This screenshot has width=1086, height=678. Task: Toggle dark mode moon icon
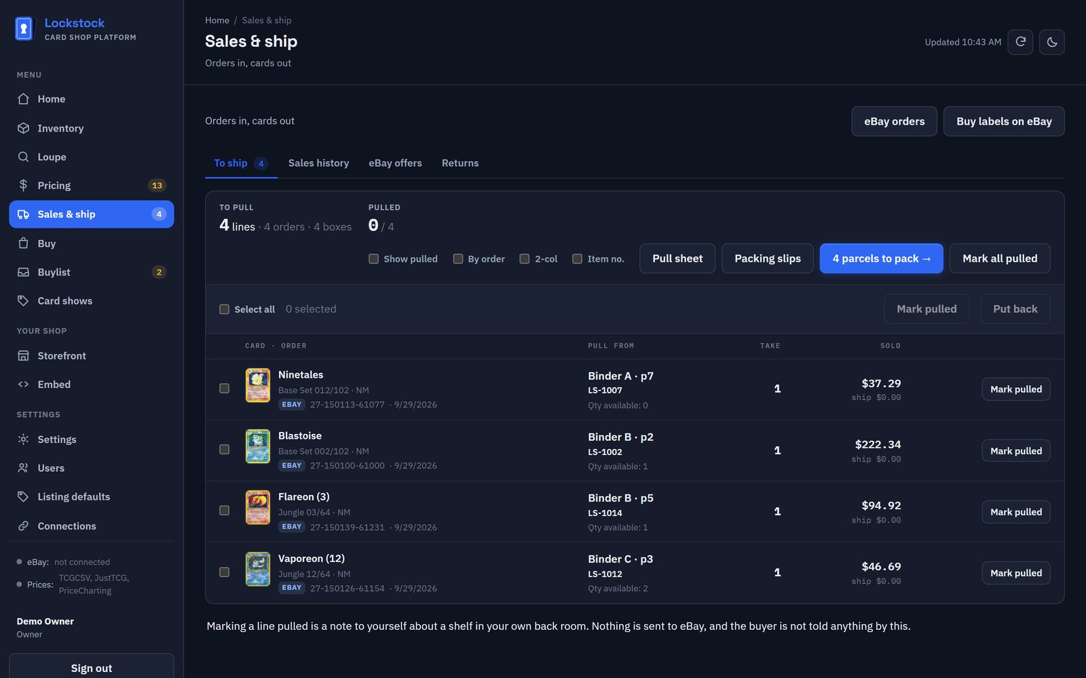1051,42
